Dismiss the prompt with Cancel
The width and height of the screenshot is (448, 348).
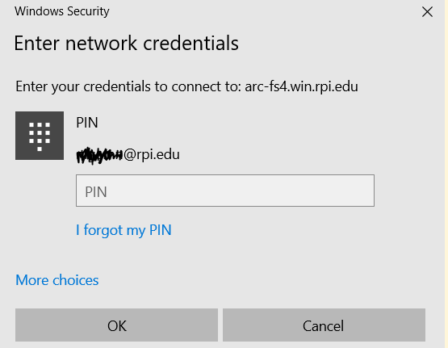(x=324, y=325)
